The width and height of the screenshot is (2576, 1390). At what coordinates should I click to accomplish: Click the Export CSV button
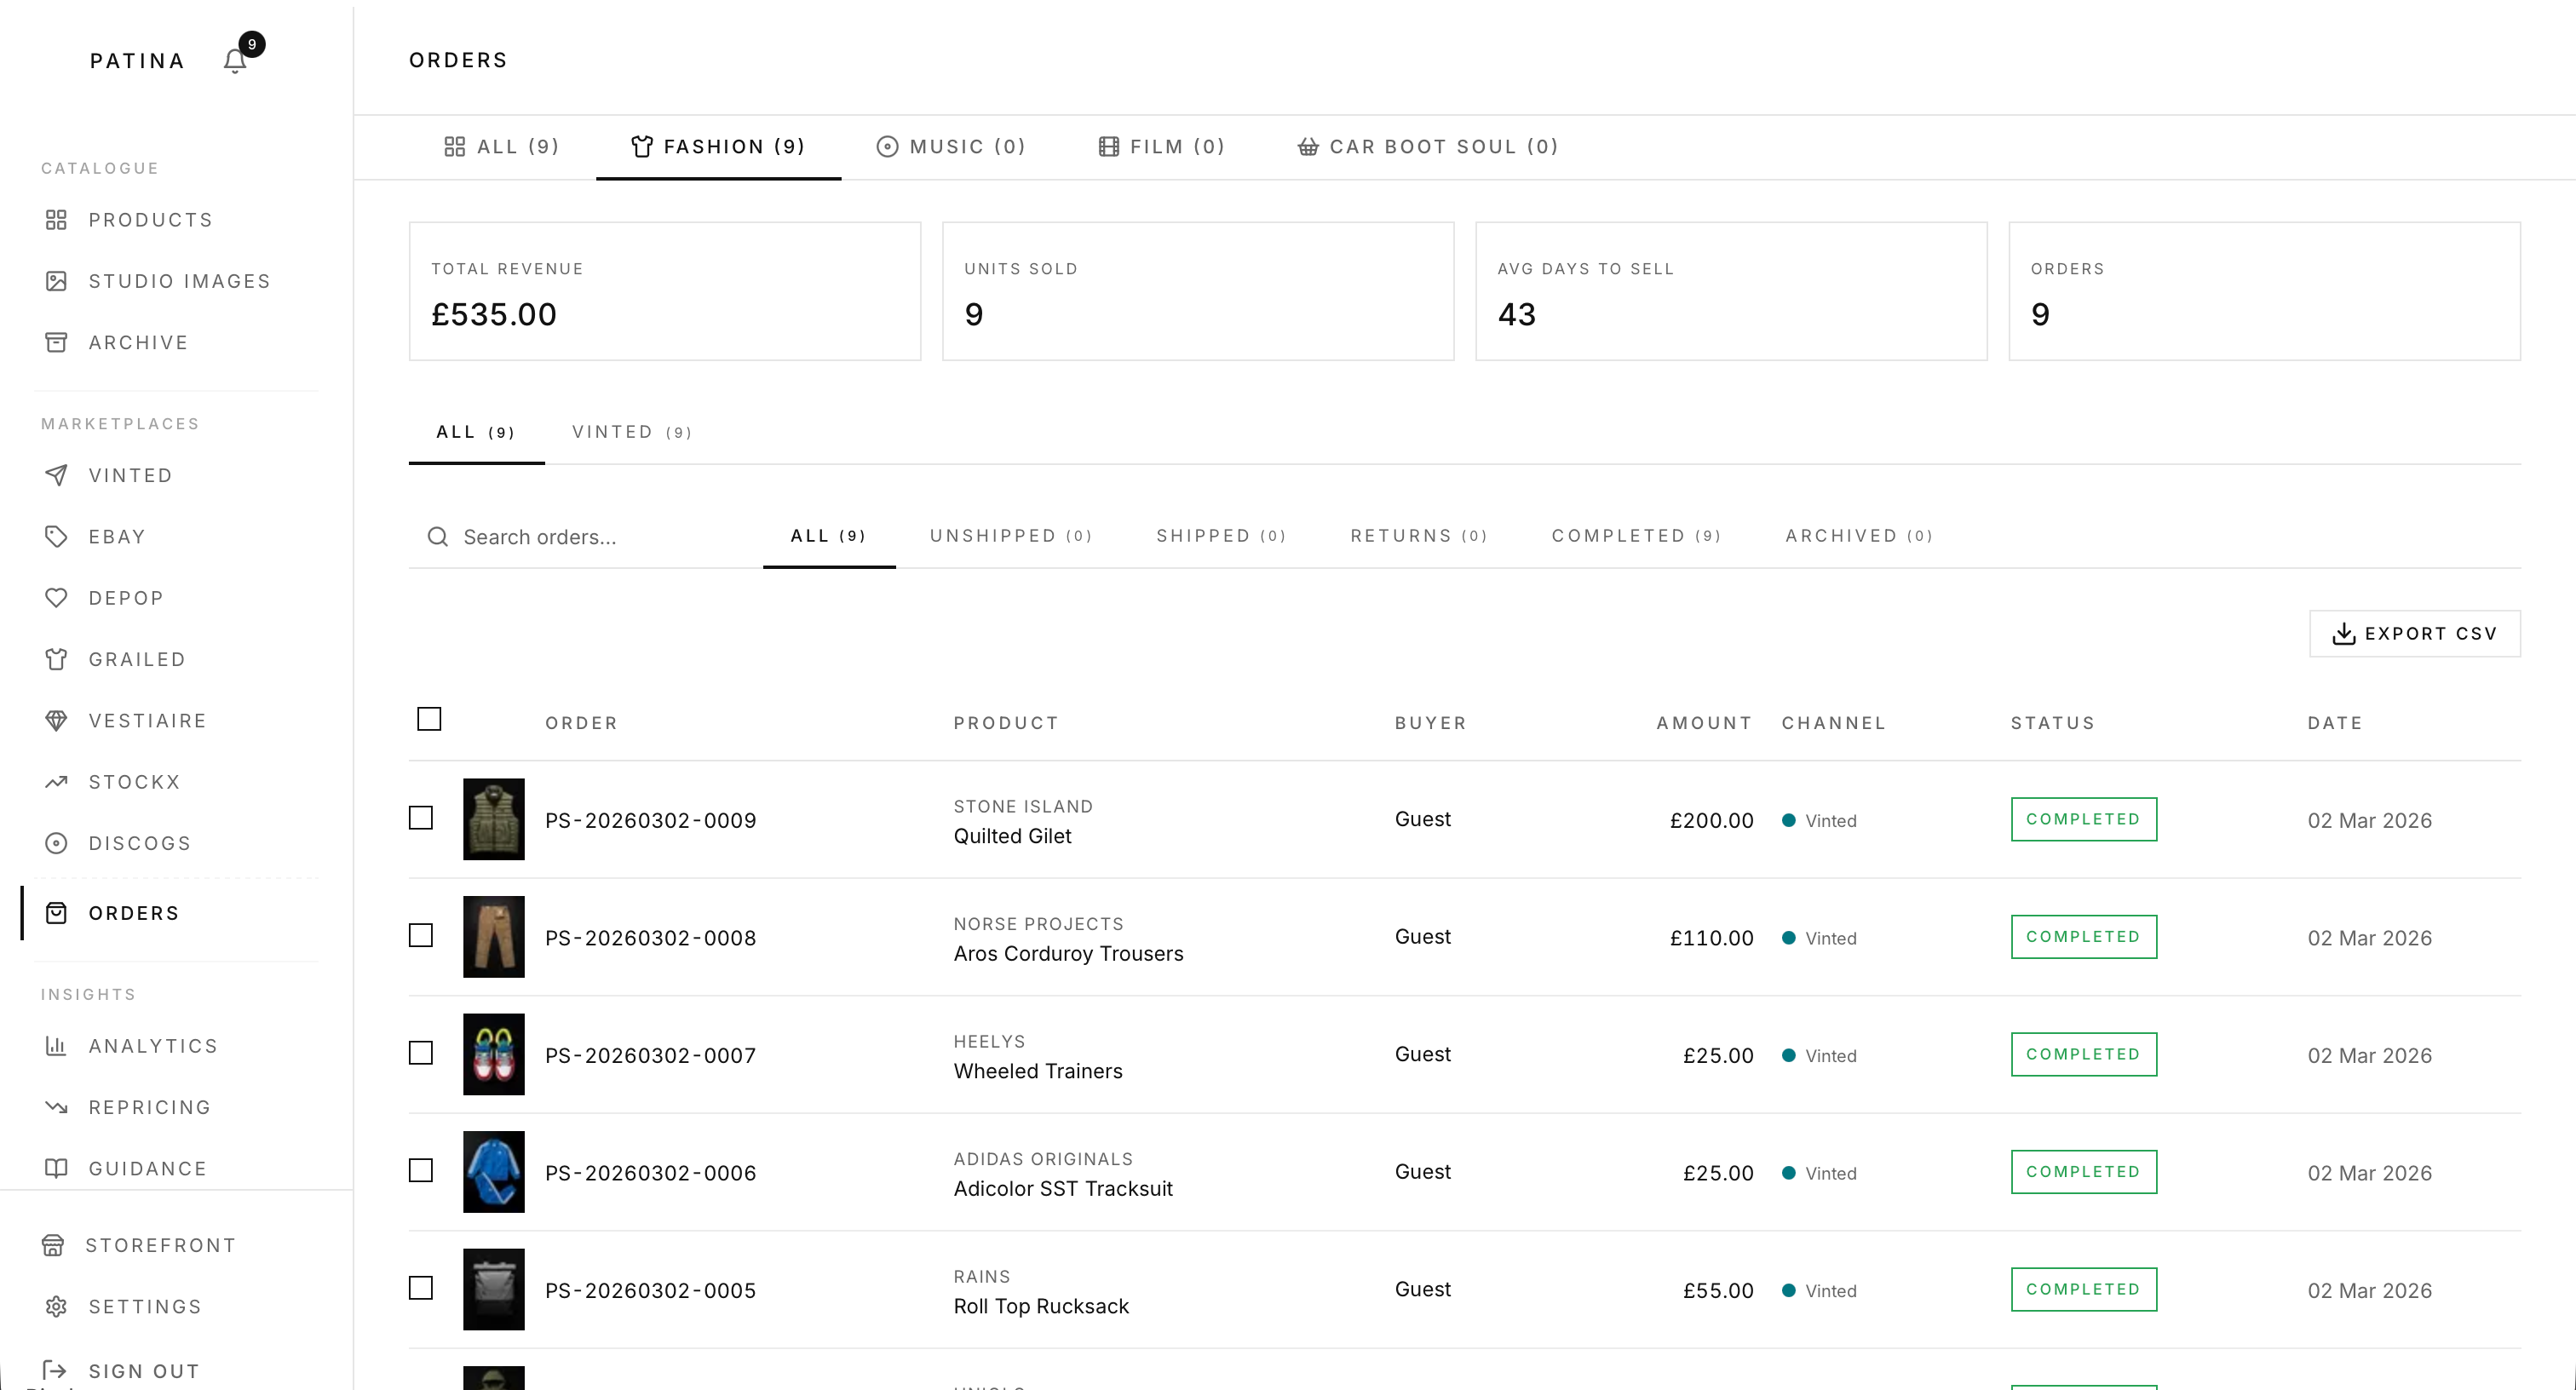click(x=2414, y=634)
